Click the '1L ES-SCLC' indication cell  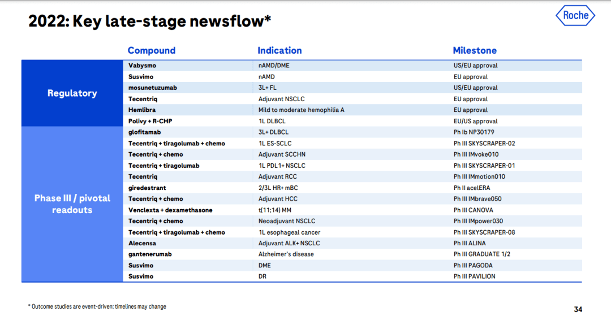click(275, 143)
